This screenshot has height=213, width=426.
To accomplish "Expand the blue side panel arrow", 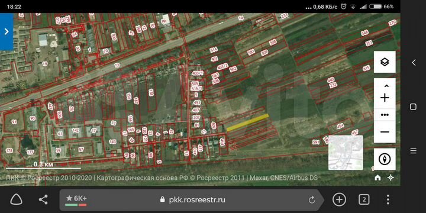I will pos(7,32).
